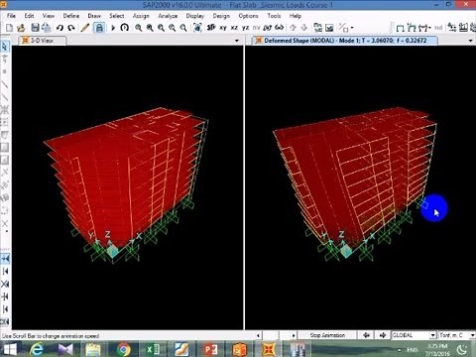Toggle Perspective view glasses icon
The width and height of the screenshot is (476, 357).
click(x=280, y=28)
